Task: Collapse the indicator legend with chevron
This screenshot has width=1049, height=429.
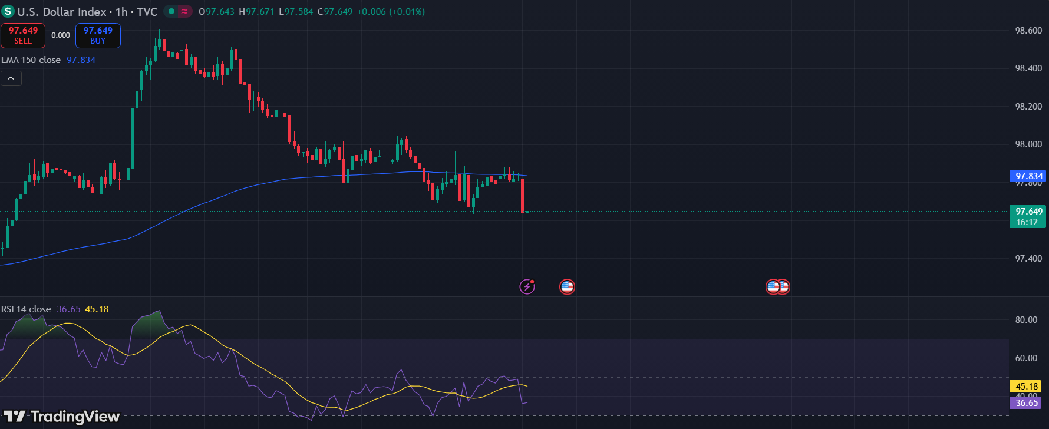Action: tap(11, 78)
